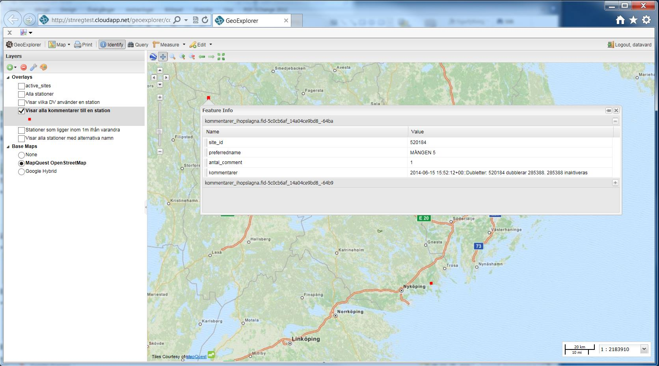
Task: Click the browser home icon
Action: [x=620, y=20]
